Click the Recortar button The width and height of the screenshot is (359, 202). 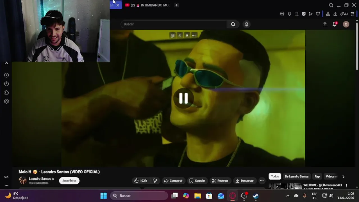coord(220,181)
